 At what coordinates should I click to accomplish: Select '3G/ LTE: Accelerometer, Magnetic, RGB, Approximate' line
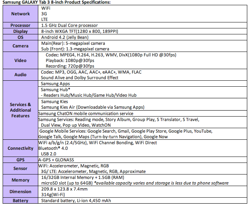[93, 171]
